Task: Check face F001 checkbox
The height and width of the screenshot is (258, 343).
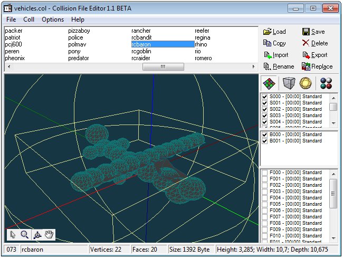Action: coord(265,179)
